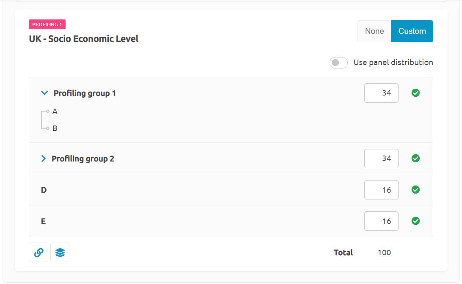462x284 pixels.
Task: Click the layers stack icon button
Action: pos(60,252)
